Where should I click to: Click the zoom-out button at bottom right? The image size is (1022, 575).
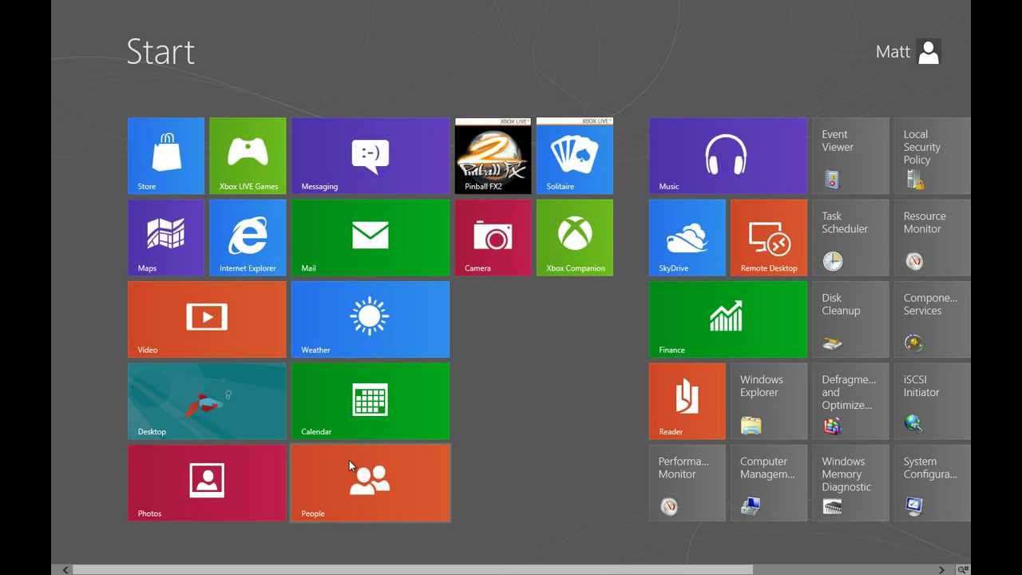point(963,569)
